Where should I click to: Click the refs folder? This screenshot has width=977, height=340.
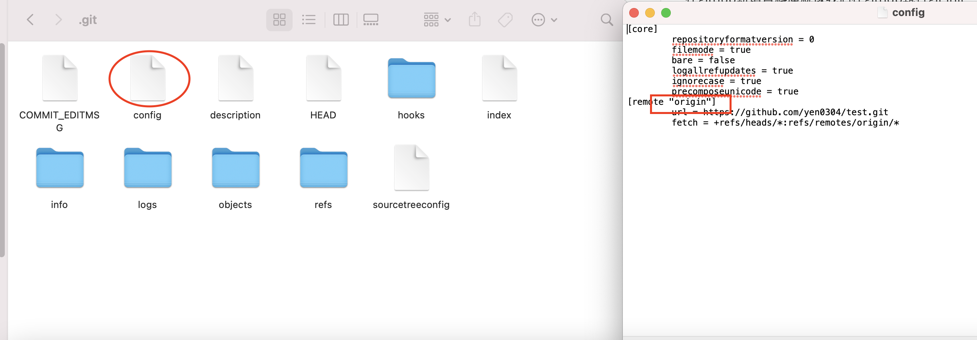(x=323, y=168)
